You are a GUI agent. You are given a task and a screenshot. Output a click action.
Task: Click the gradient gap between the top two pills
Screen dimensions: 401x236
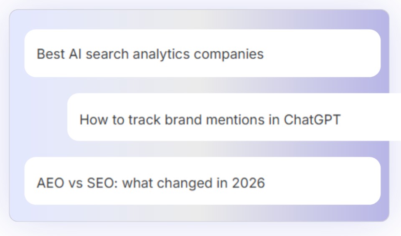202,85
